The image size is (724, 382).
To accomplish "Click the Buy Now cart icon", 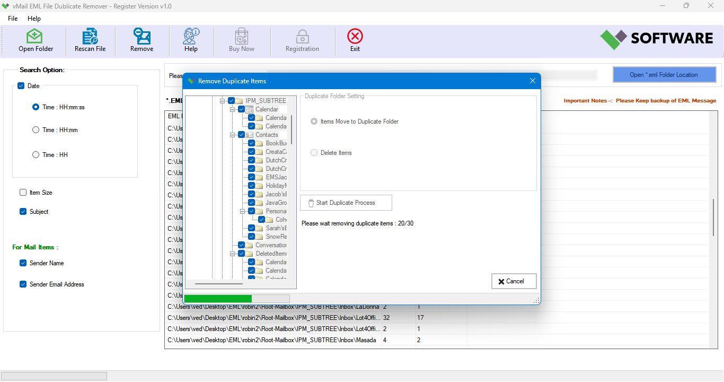I will [x=242, y=36].
